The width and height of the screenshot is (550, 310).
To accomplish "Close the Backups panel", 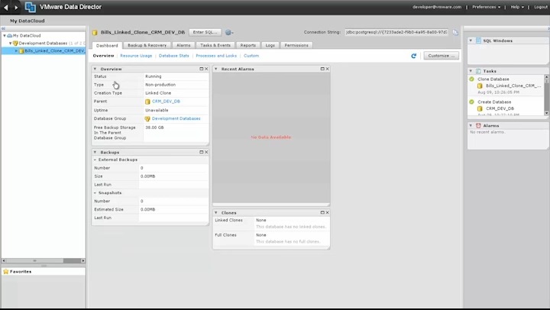I will click(206, 152).
